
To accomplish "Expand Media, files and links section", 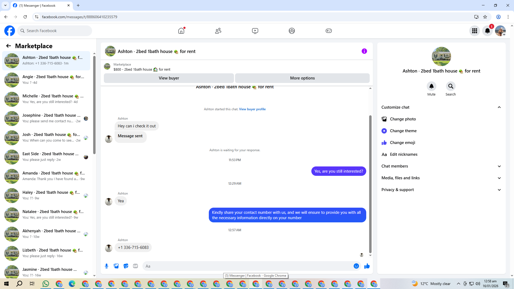I will [499, 178].
